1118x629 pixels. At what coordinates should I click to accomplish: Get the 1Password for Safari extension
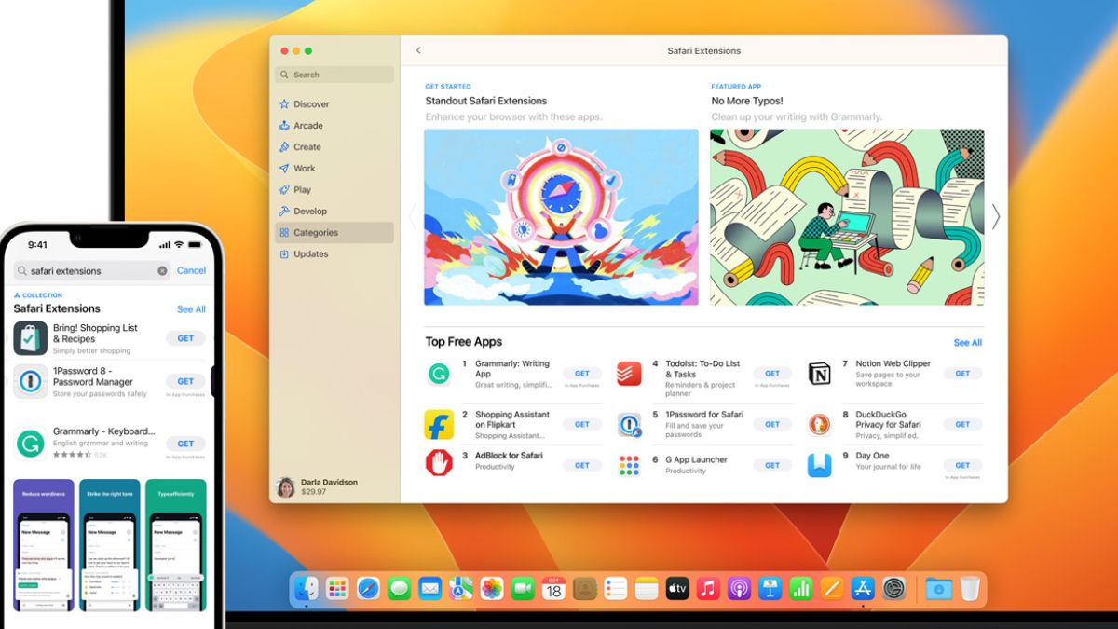[771, 424]
